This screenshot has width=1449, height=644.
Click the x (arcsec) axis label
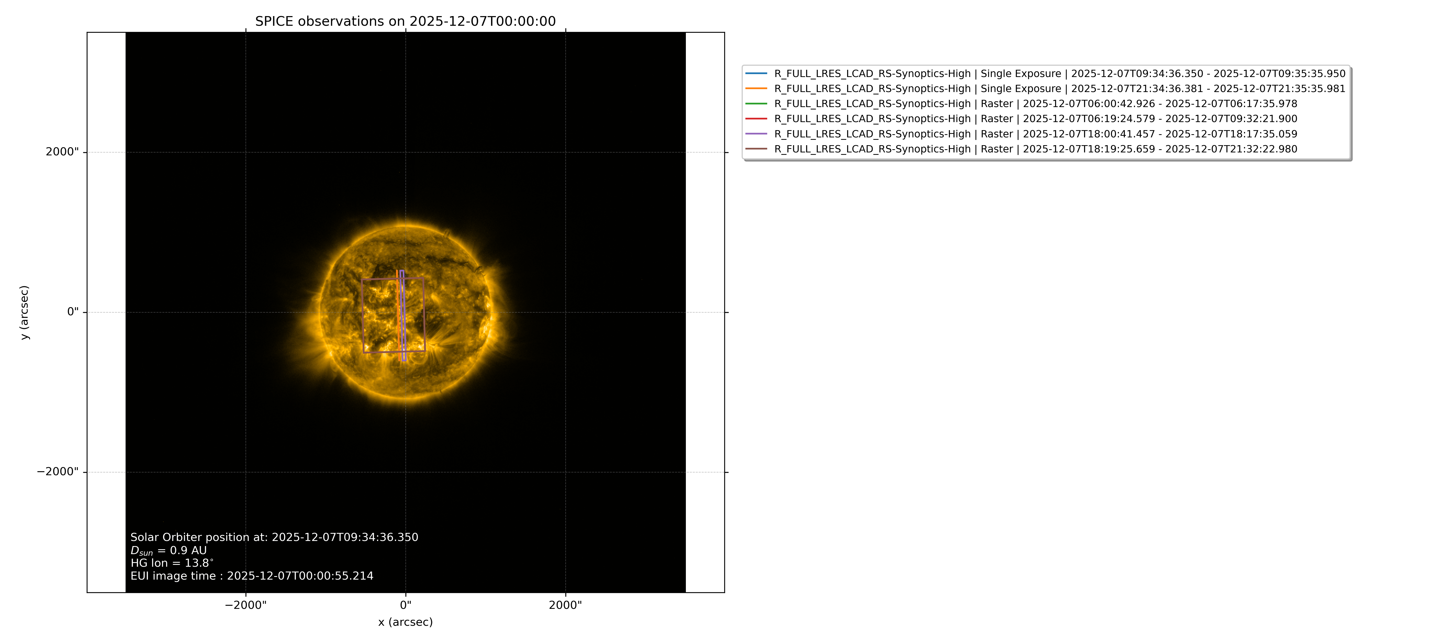click(x=405, y=622)
